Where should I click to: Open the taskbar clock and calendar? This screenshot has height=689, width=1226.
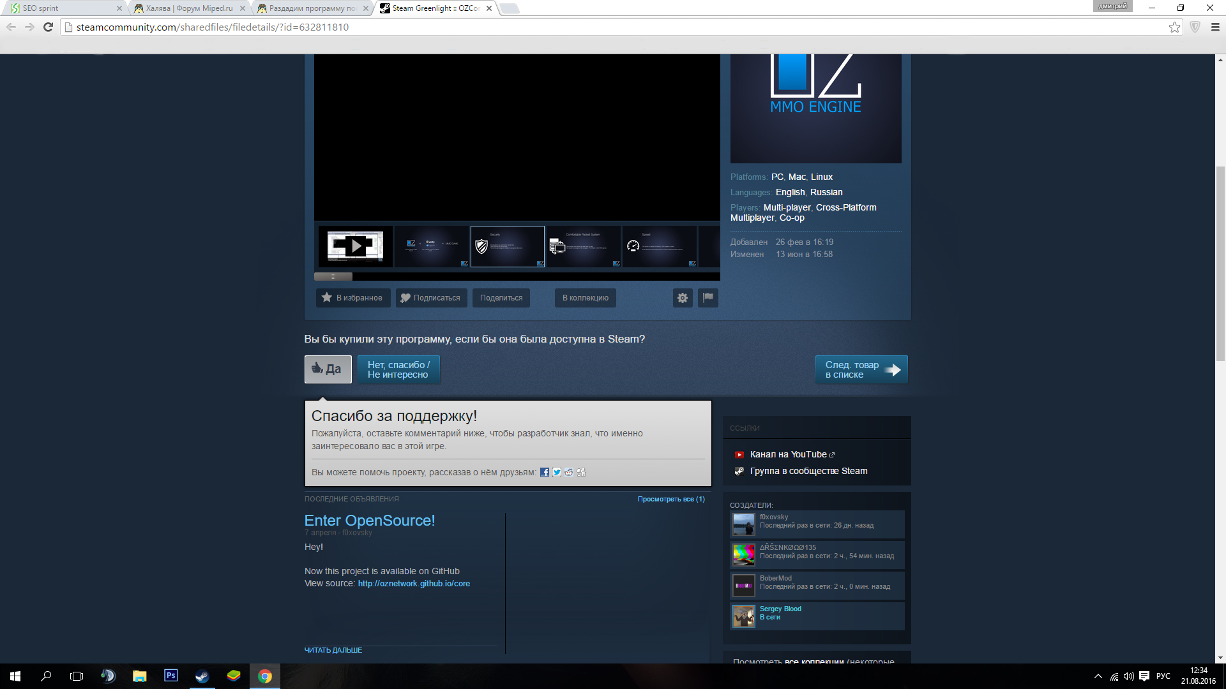(1199, 676)
